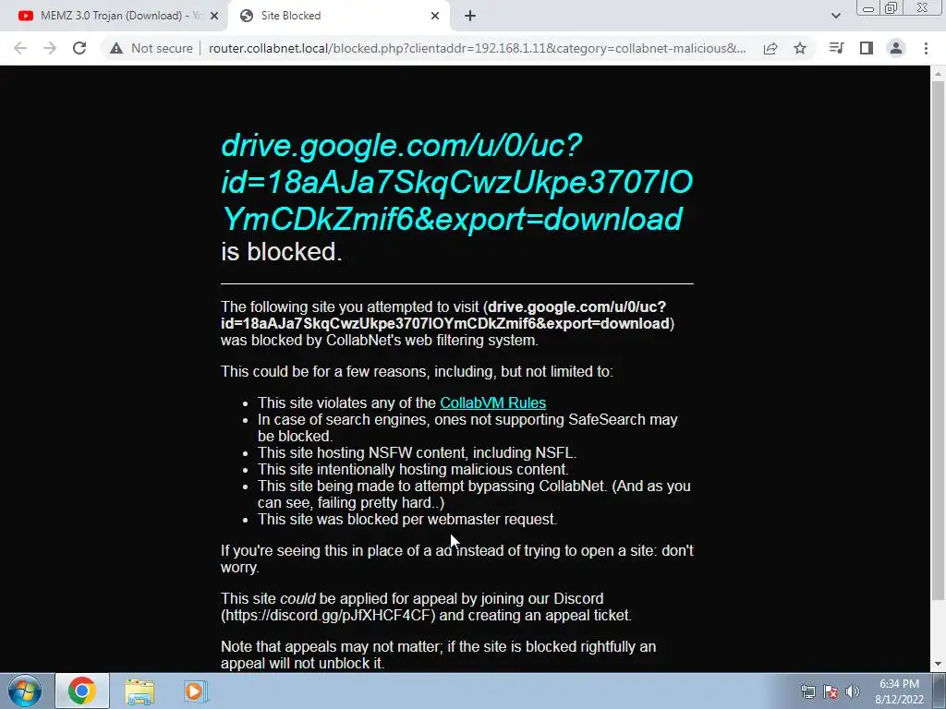Screen dimensions: 946x709
Task: Open Chrome three-dot menu
Action: coord(926,48)
